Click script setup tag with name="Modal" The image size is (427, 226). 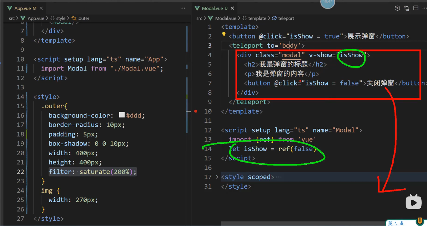(x=292, y=130)
